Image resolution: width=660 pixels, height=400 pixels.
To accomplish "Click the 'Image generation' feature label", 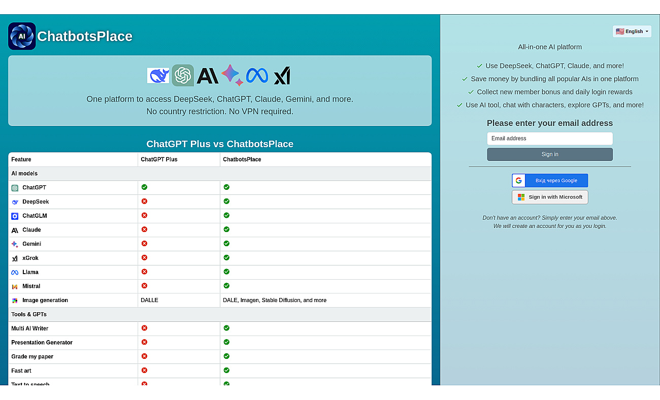I will [x=45, y=301].
